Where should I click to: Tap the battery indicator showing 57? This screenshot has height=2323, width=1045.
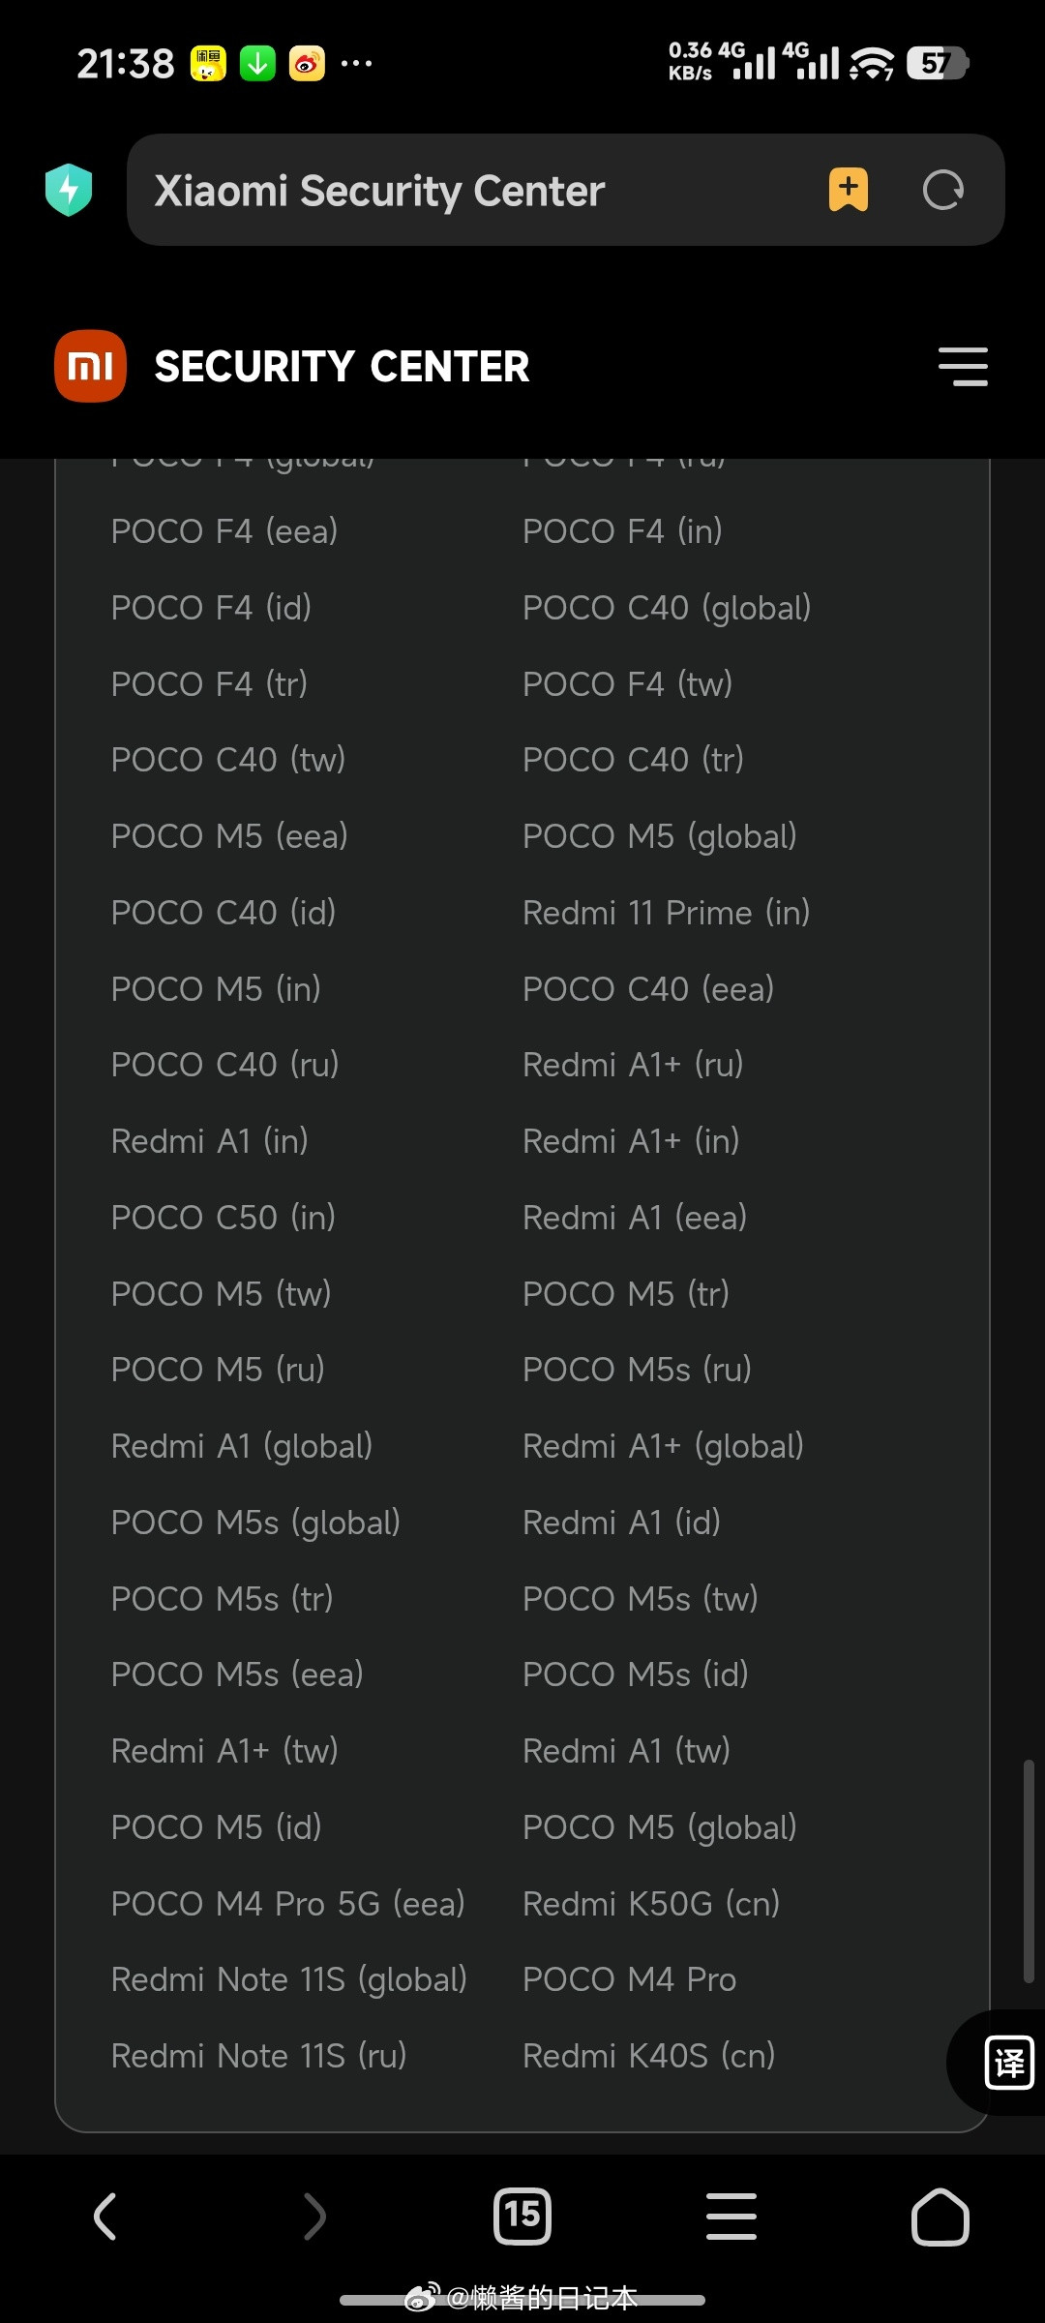(x=937, y=64)
